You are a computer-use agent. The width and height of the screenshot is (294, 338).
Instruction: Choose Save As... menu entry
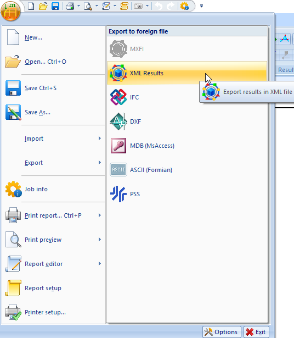53,112
